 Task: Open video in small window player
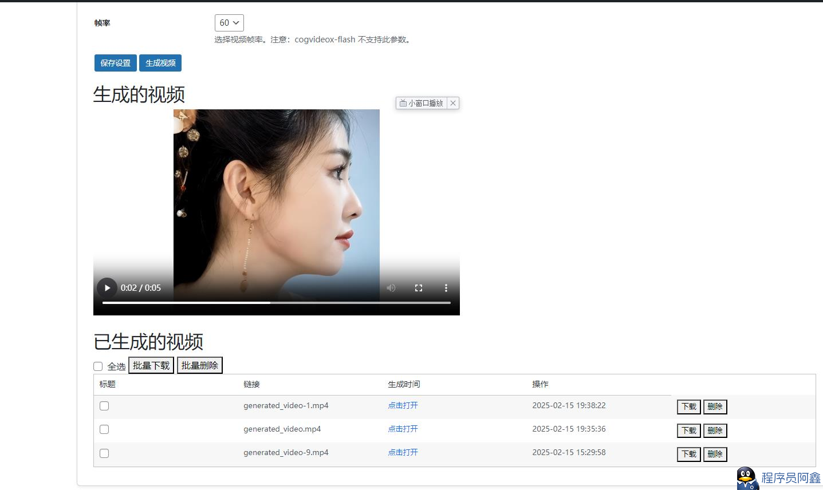[x=422, y=103]
